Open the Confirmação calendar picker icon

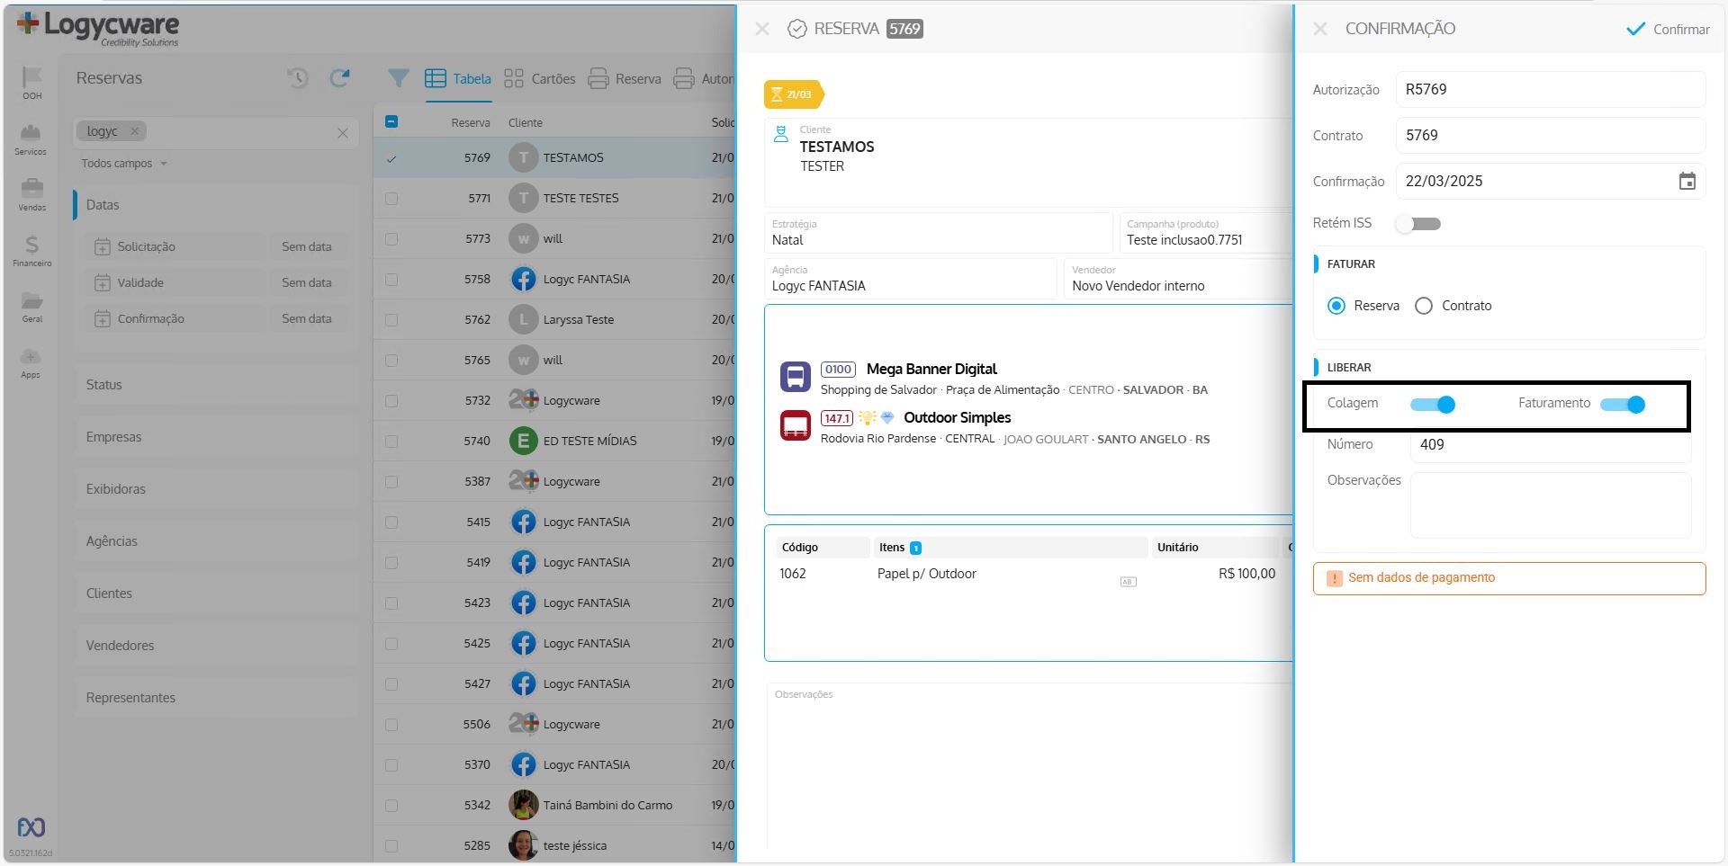click(1687, 182)
